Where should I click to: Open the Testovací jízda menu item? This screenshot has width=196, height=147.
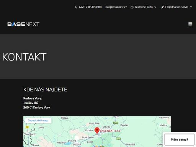click(x=144, y=7)
